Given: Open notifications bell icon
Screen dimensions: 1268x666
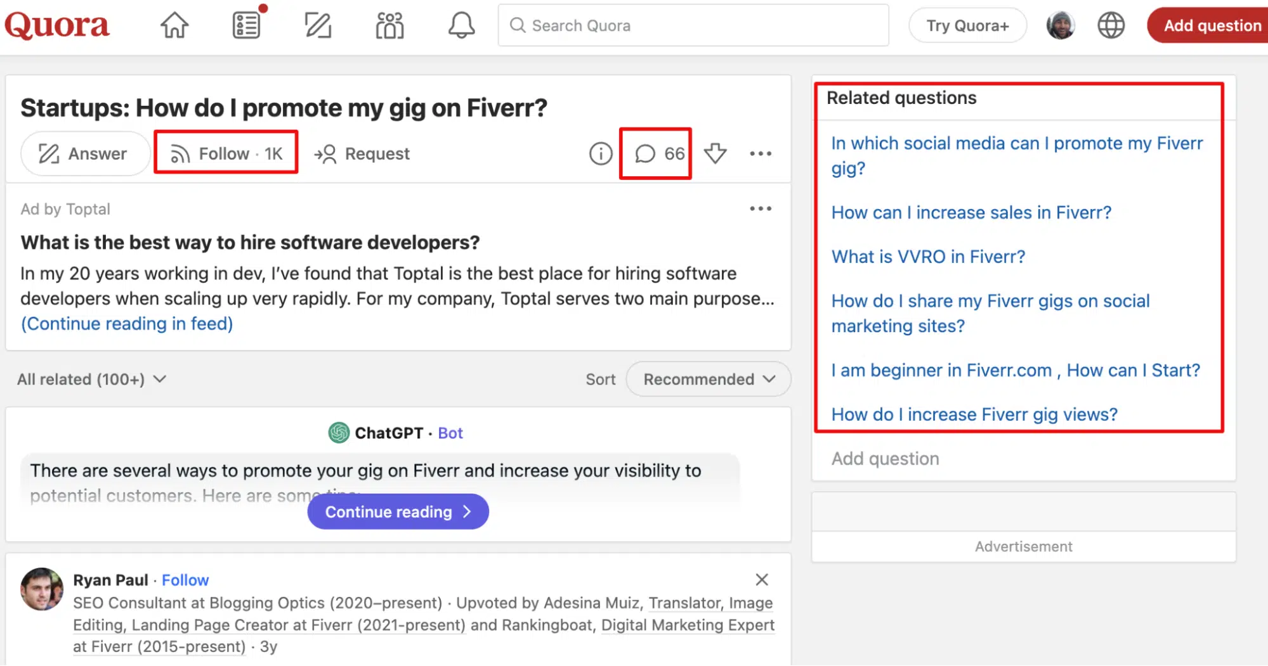Looking at the screenshot, I should (461, 26).
